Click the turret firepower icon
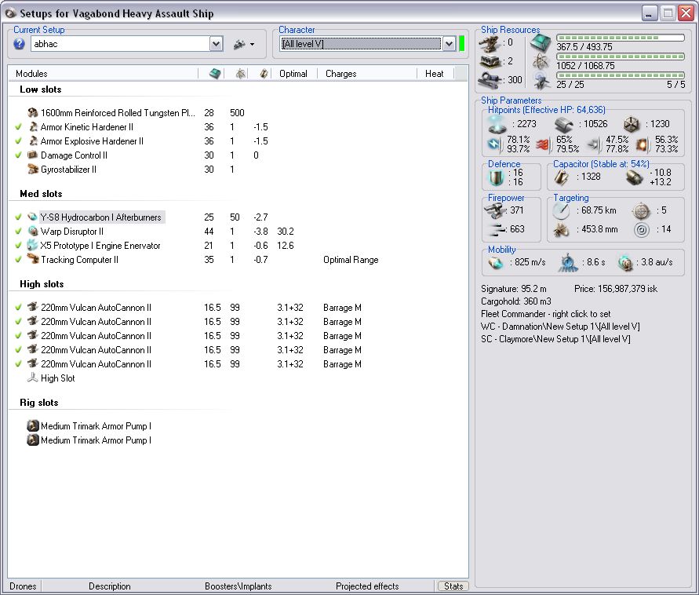699x595 pixels. [496, 210]
